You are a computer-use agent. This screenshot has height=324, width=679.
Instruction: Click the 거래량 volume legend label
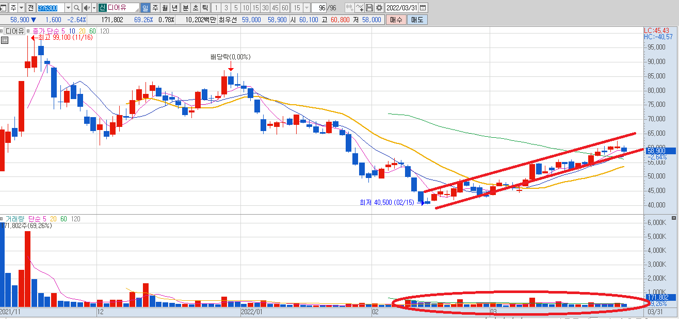(x=14, y=219)
